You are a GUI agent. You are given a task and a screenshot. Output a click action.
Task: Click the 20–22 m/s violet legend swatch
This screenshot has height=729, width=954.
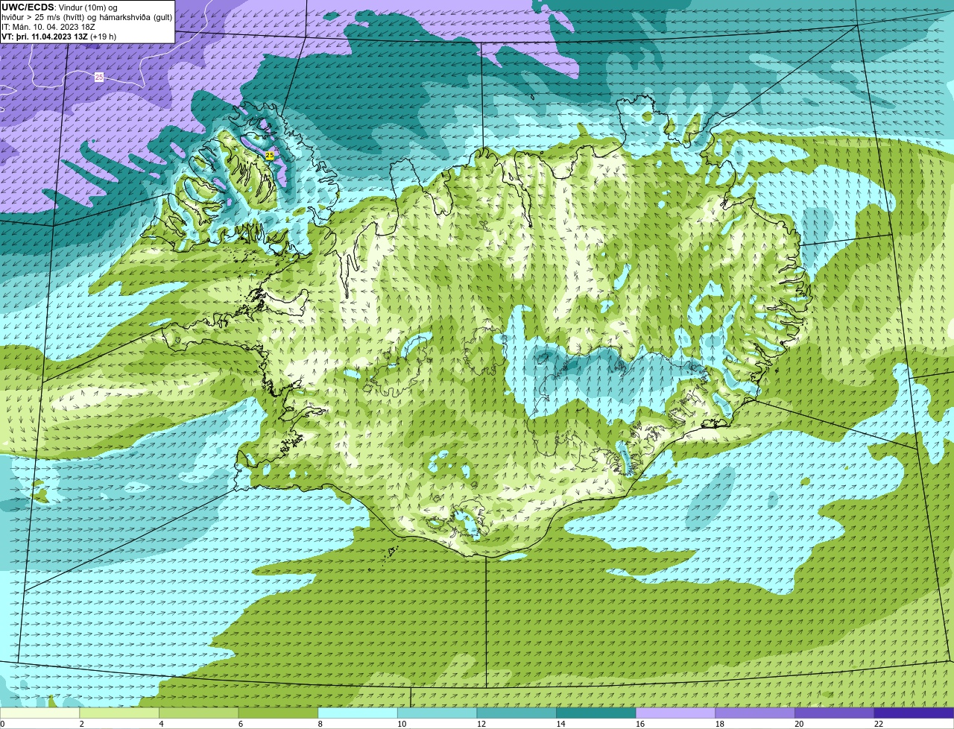point(835,713)
